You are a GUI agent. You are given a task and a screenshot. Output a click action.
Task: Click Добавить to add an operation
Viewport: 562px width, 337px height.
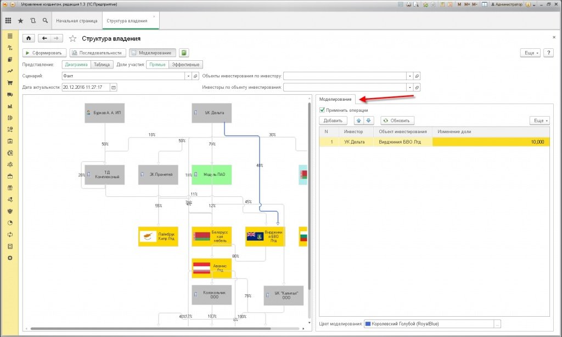pyautogui.click(x=333, y=121)
